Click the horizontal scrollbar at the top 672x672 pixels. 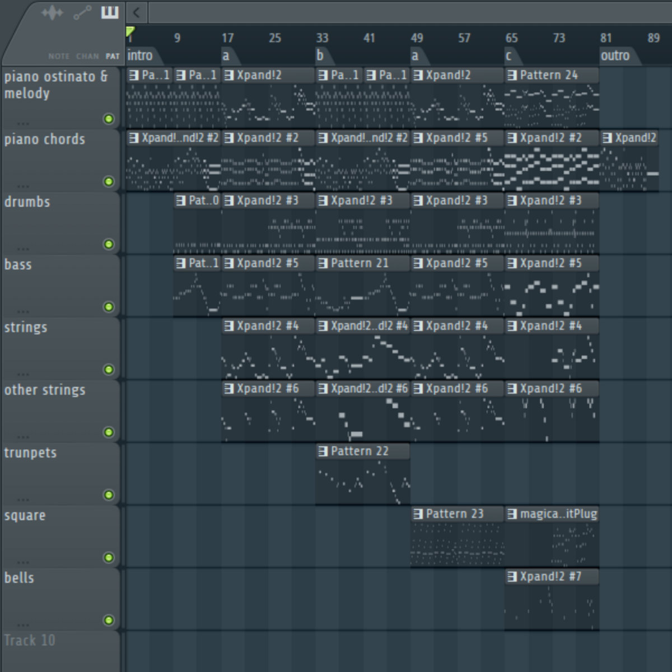tap(409, 12)
